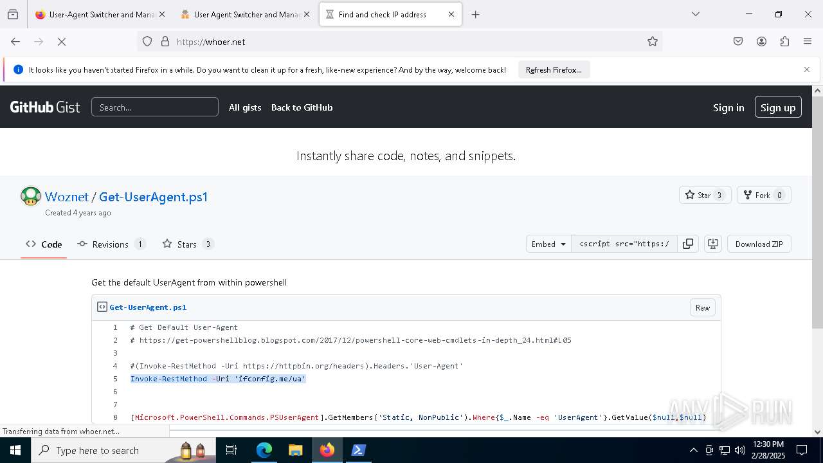This screenshot has height=463, width=823.
Task: Open Woznet user profile link
Action: 67,197
